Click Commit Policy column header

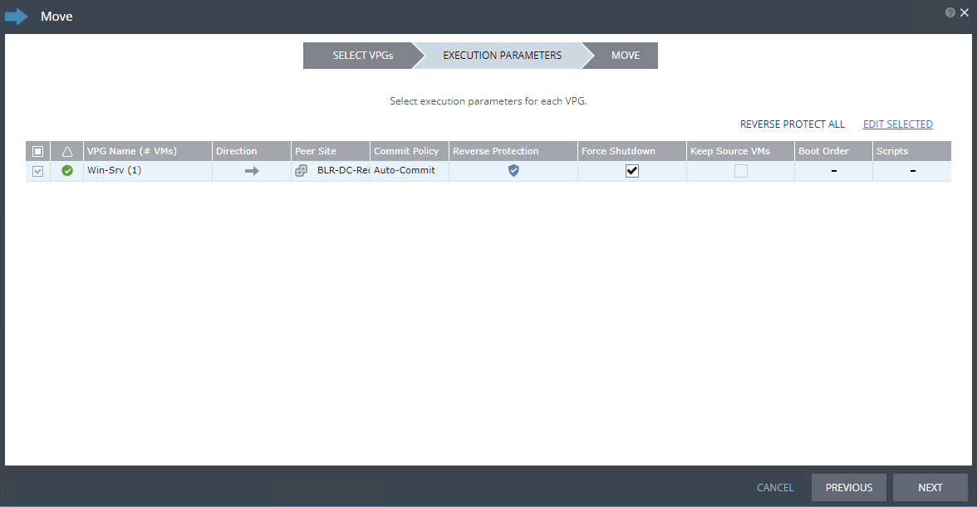tap(410, 151)
